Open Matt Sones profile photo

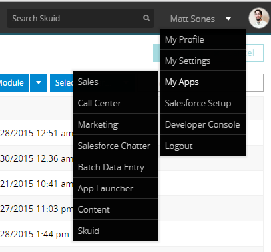[259, 18]
